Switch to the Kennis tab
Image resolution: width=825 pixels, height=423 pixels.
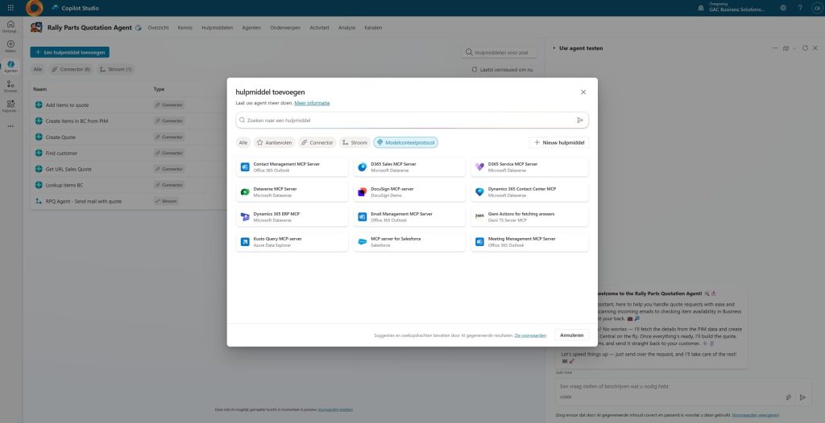184,28
